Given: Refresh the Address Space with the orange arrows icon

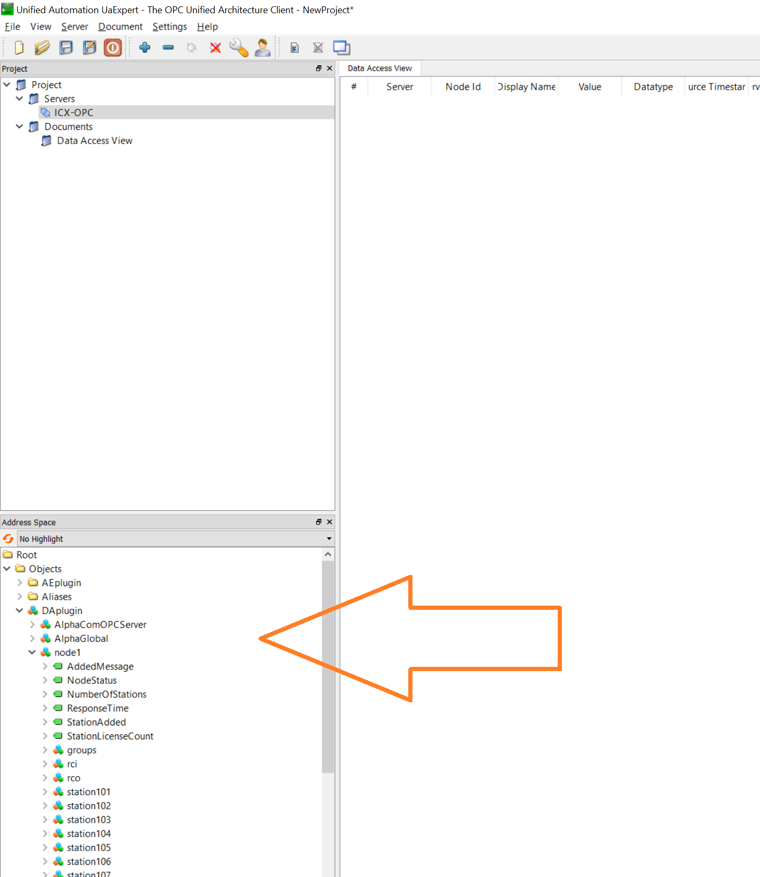Looking at the screenshot, I should [8, 539].
